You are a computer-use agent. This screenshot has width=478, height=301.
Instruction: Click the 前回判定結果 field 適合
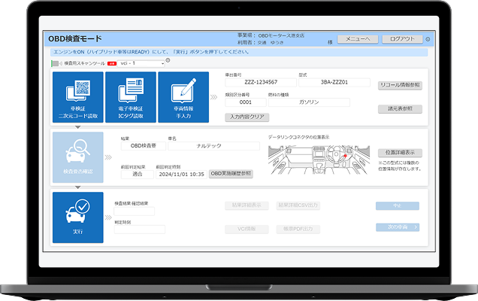pos(138,175)
